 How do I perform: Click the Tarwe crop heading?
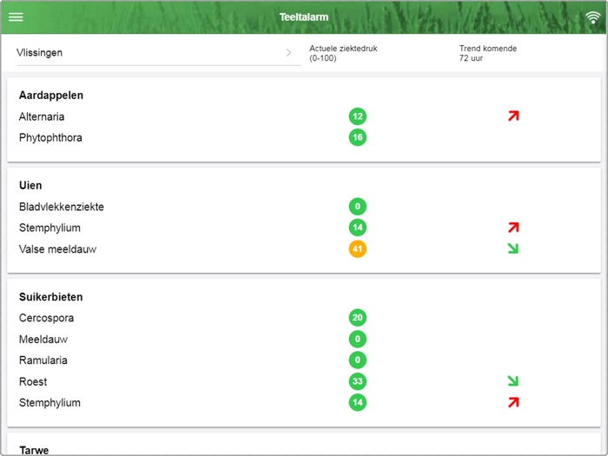click(x=34, y=450)
